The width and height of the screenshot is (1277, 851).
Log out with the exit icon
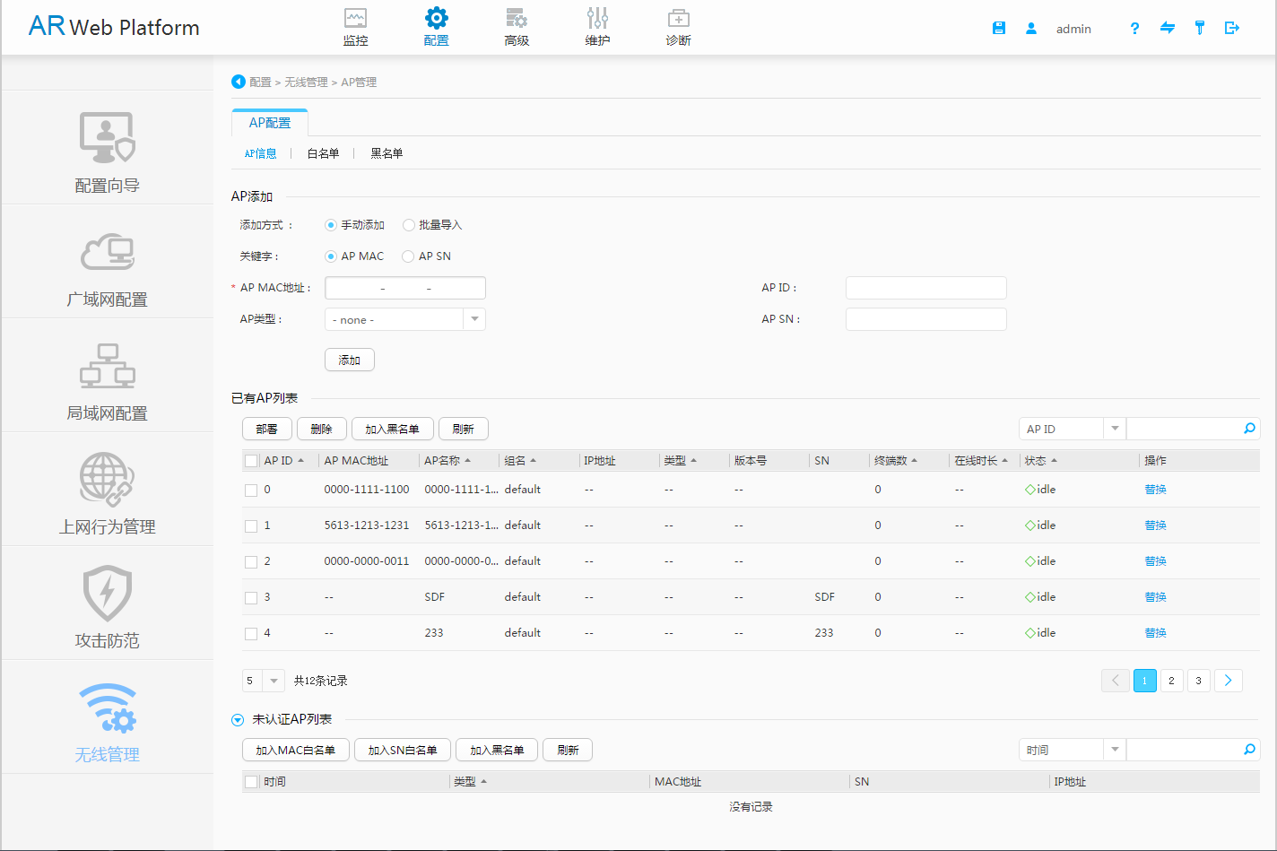[x=1232, y=28]
